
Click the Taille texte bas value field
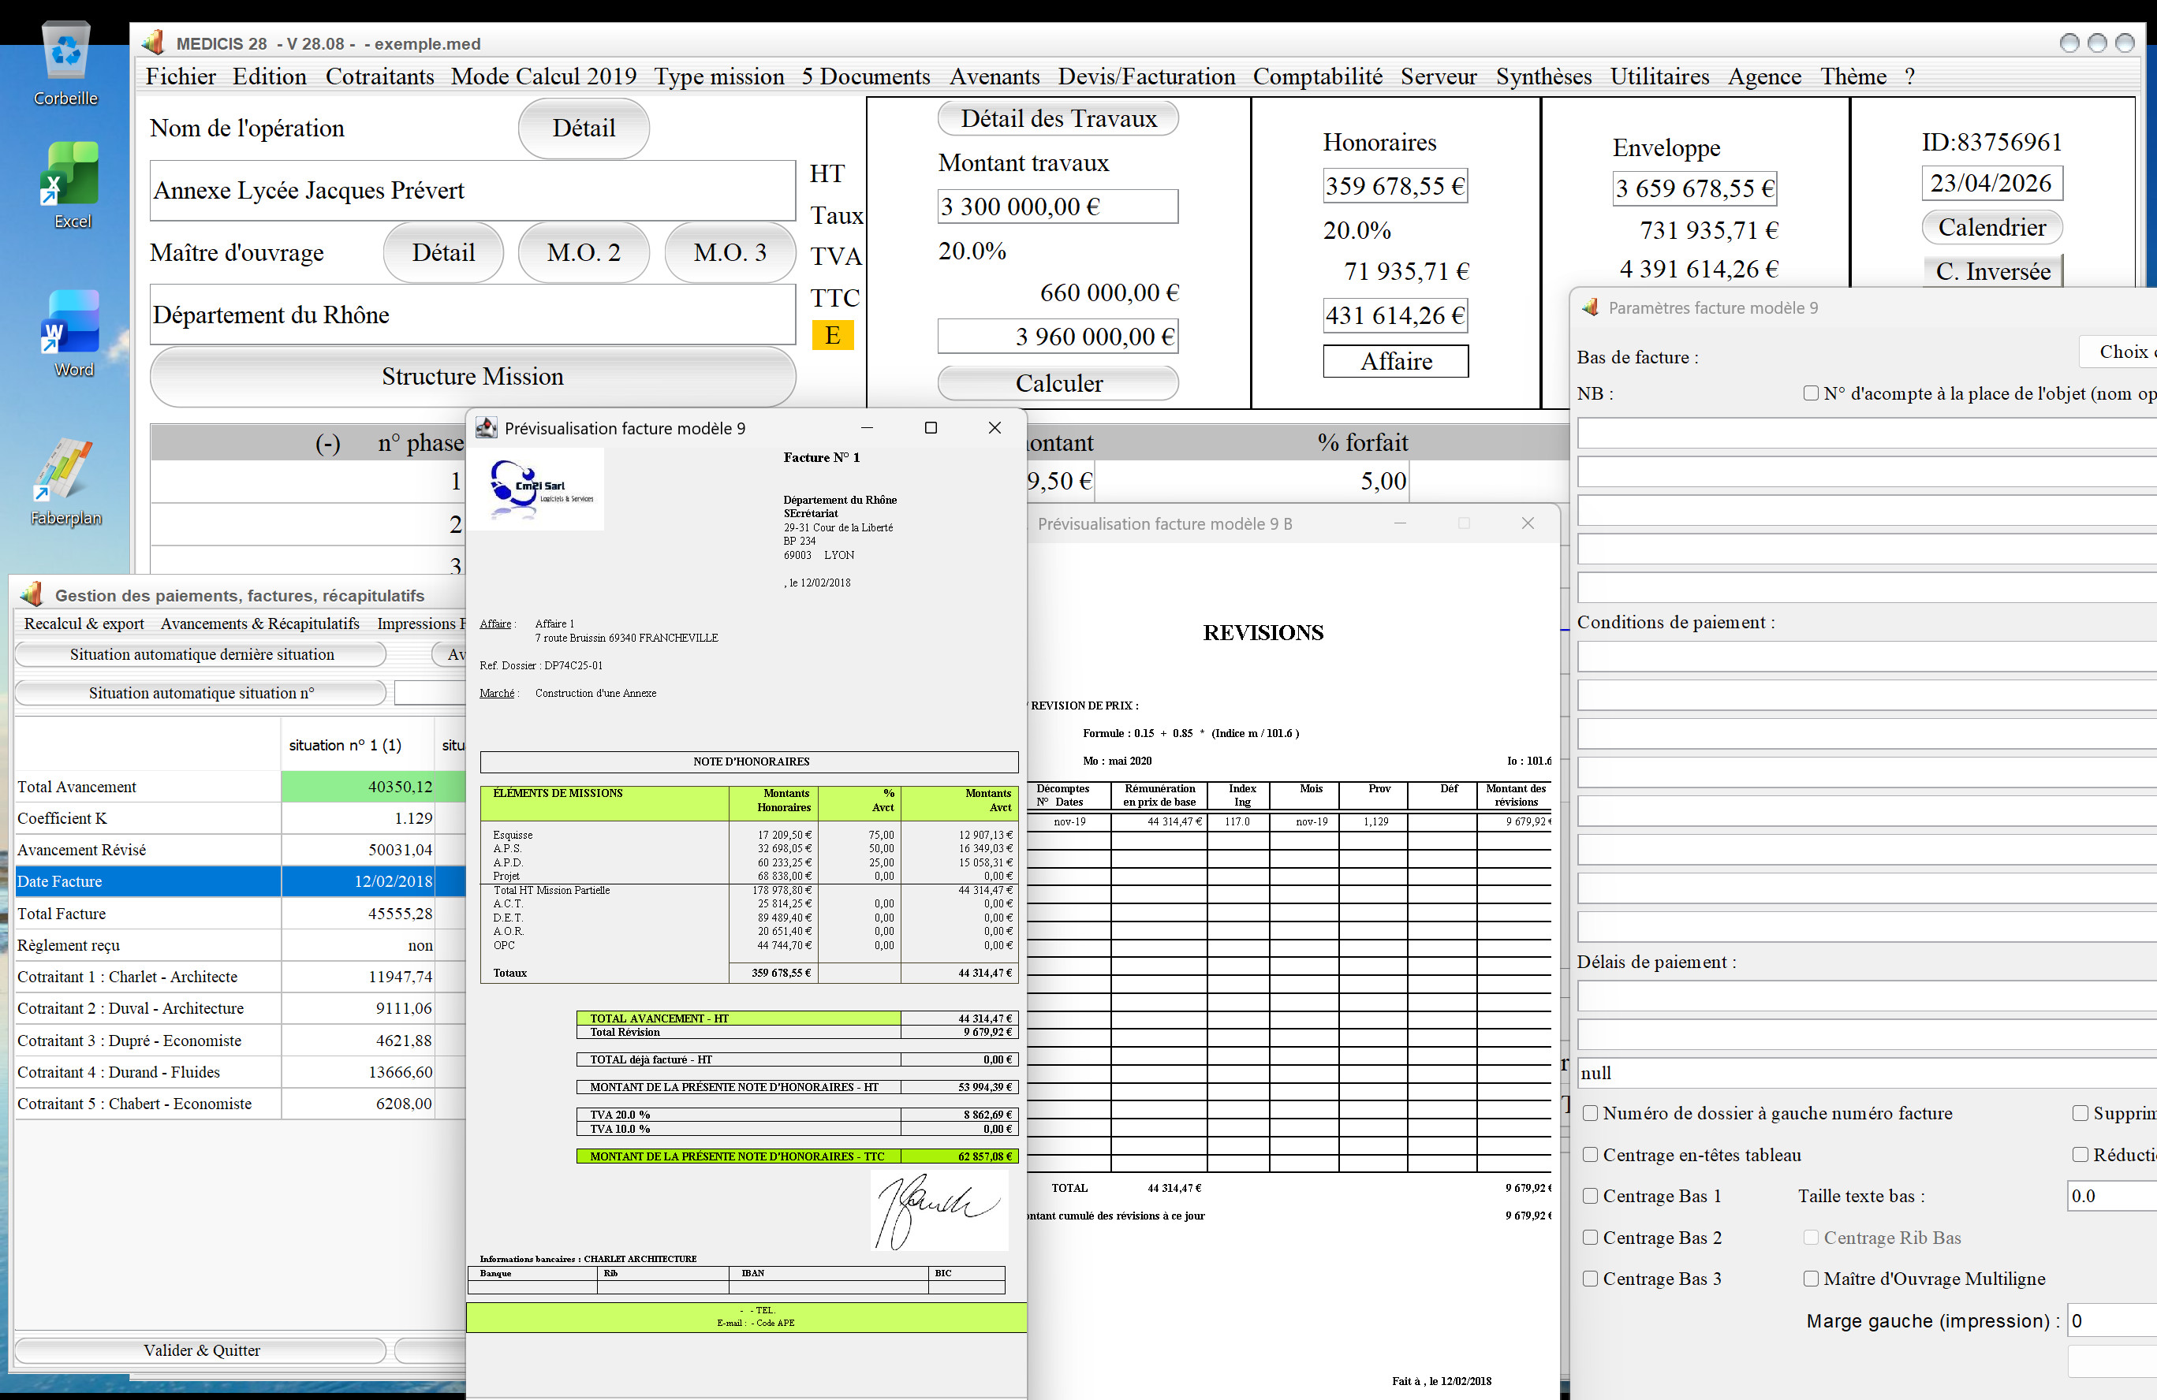click(x=2110, y=1196)
